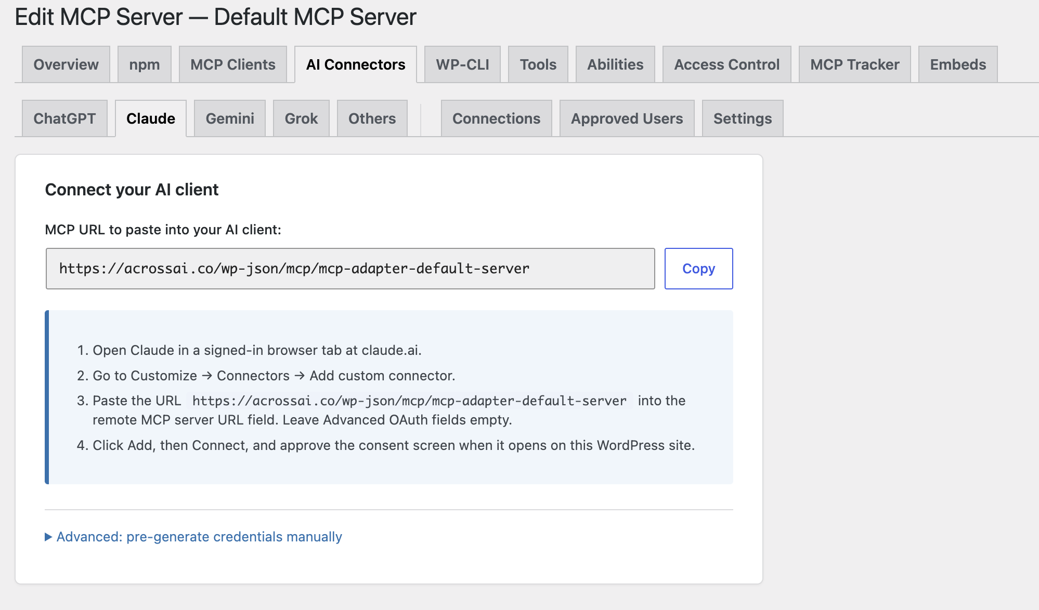Click the inline URL code in step 3

coord(410,401)
